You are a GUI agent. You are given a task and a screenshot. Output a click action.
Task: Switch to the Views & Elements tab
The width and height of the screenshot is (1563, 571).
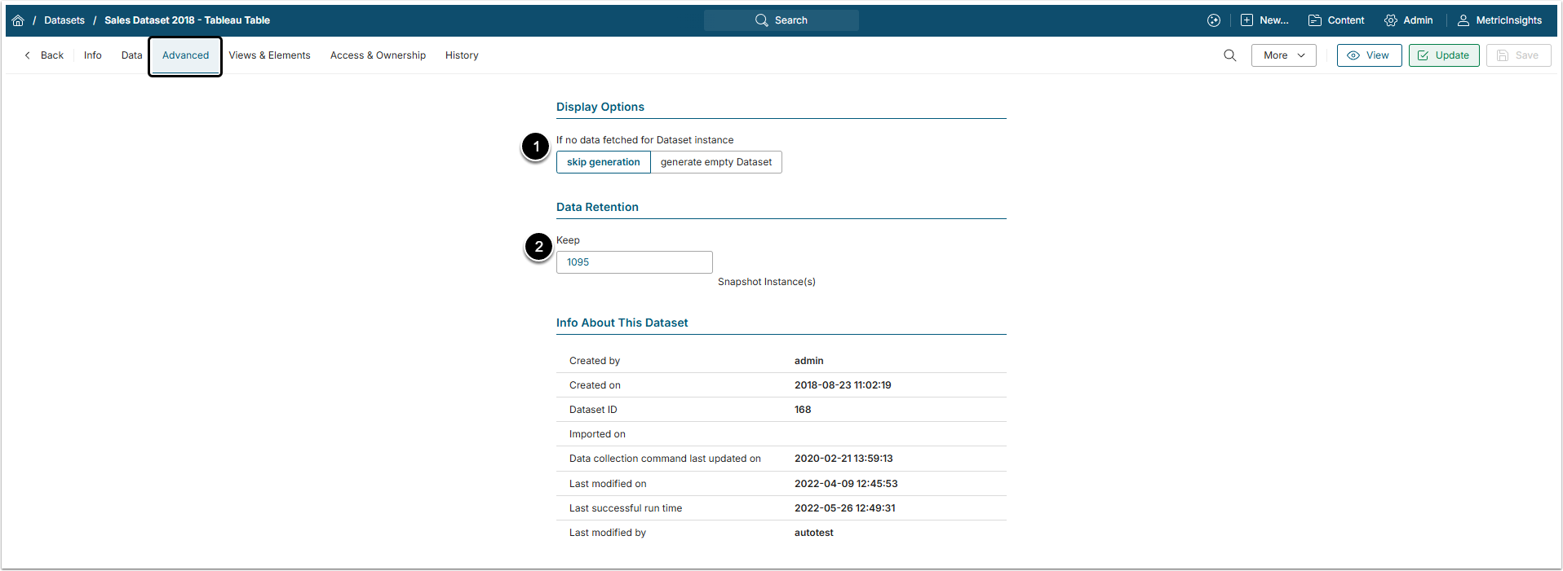coord(269,55)
